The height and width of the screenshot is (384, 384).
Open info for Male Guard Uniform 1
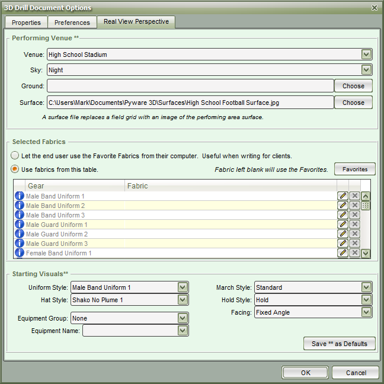click(x=20, y=225)
